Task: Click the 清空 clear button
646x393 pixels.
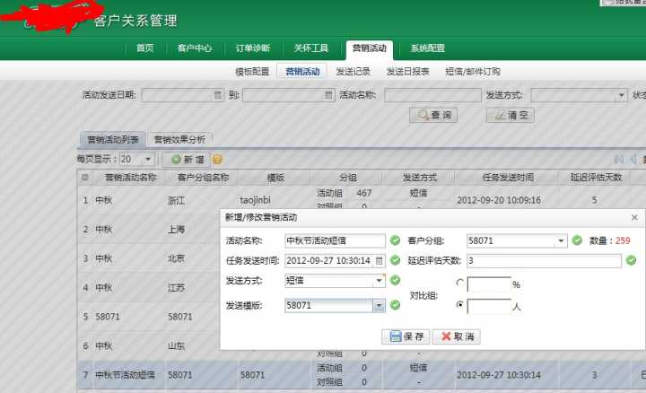Action: pyautogui.click(x=510, y=115)
